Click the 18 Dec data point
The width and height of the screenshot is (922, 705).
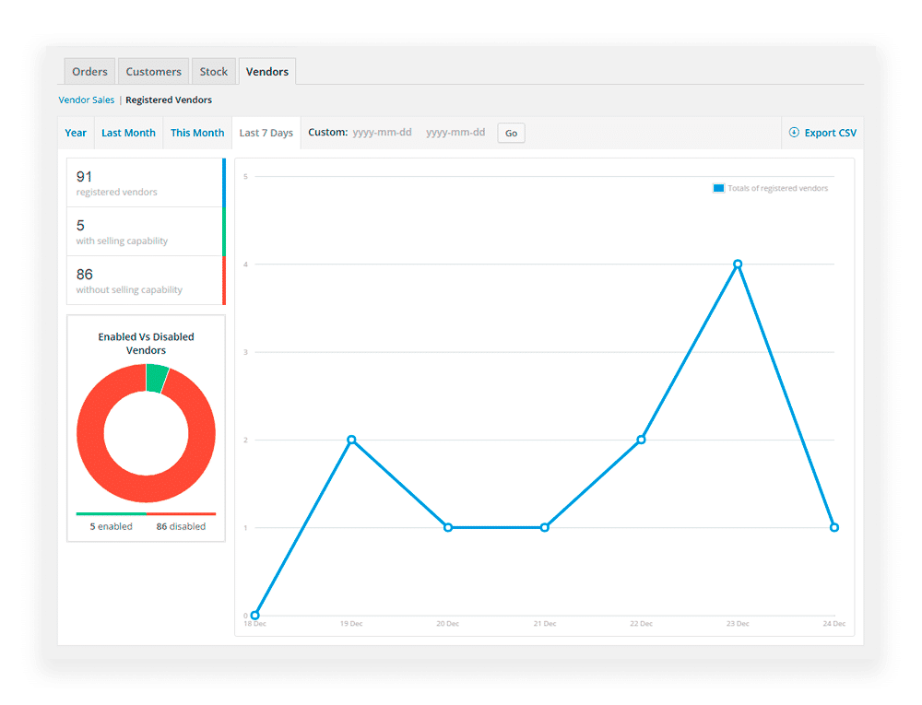(x=254, y=615)
